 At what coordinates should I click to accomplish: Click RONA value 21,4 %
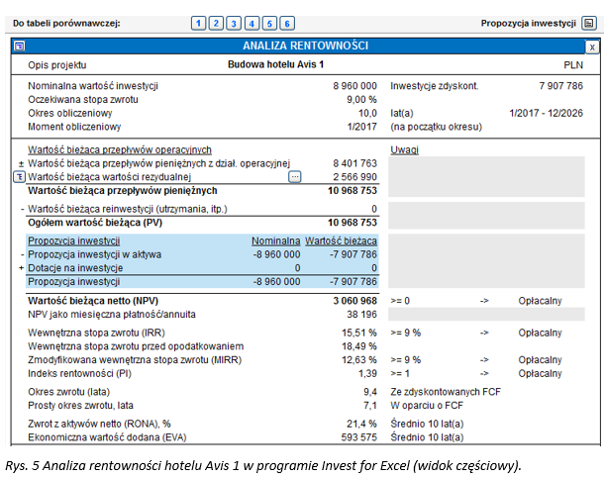[x=361, y=424]
